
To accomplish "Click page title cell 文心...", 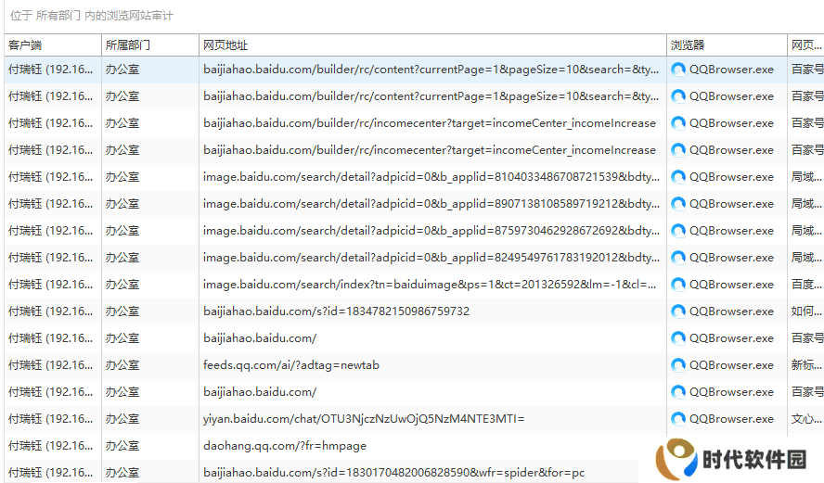I will coord(806,419).
